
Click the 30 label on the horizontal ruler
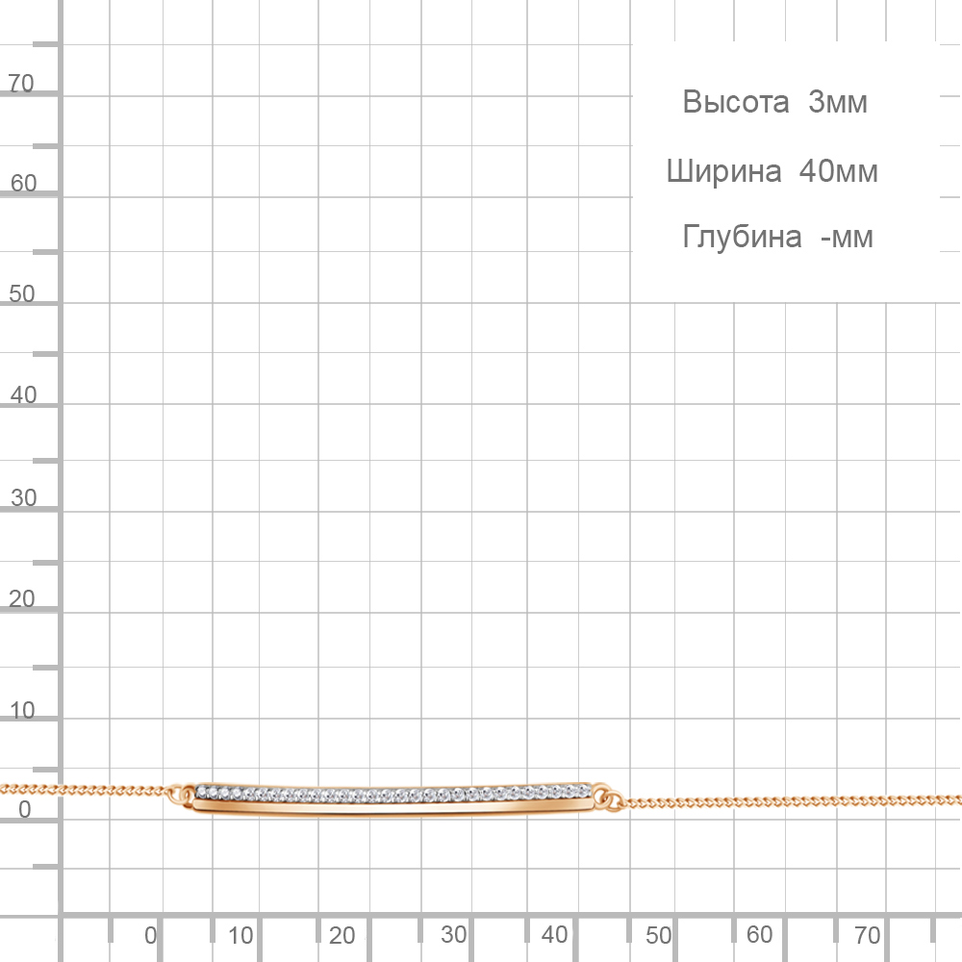click(x=453, y=935)
